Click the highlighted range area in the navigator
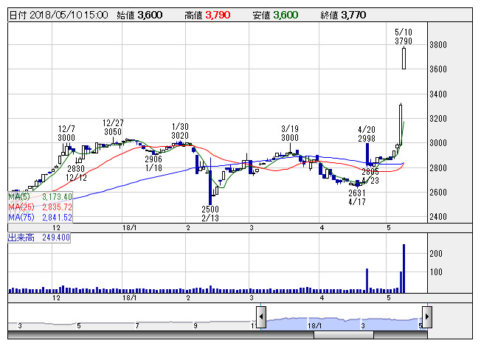 [344, 324]
